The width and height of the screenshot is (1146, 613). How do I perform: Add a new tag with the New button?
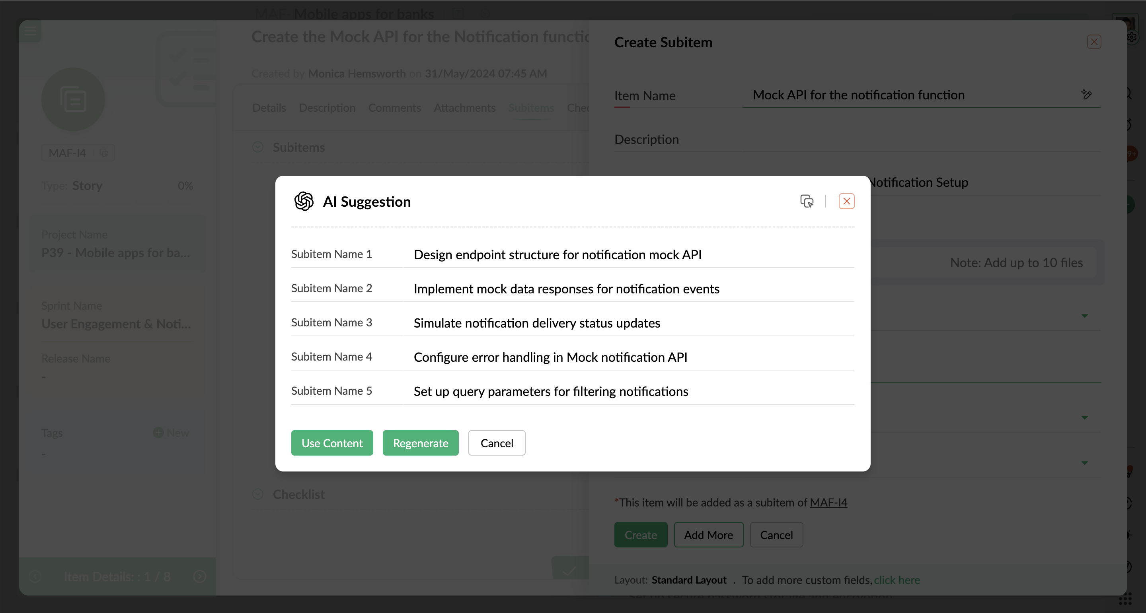[171, 433]
